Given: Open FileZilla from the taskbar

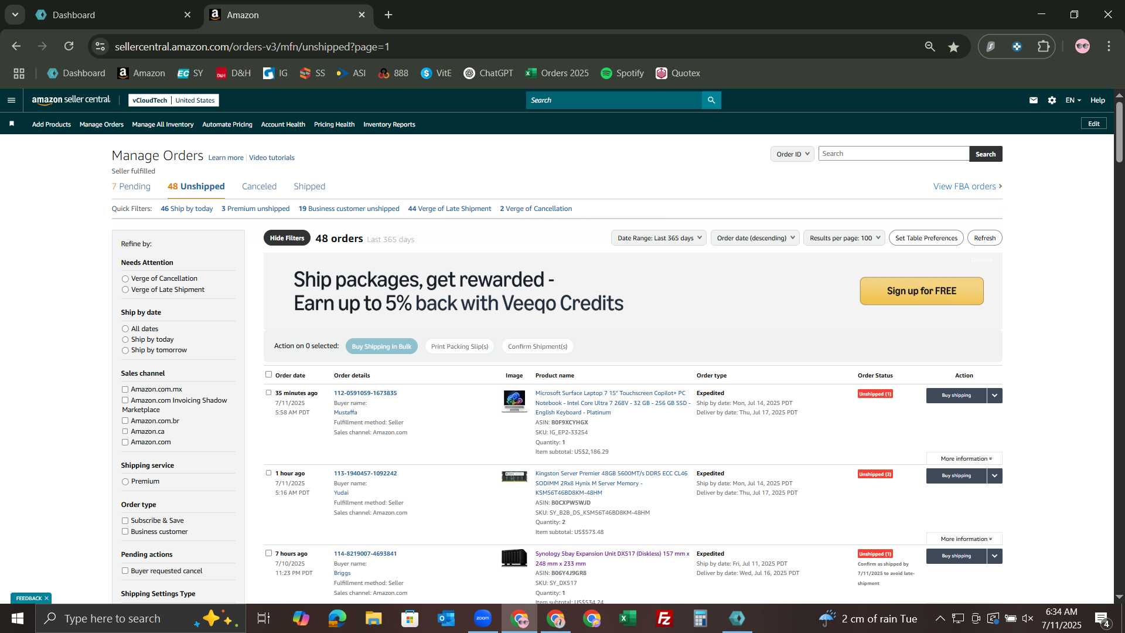Looking at the screenshot, I should point(664,618).
